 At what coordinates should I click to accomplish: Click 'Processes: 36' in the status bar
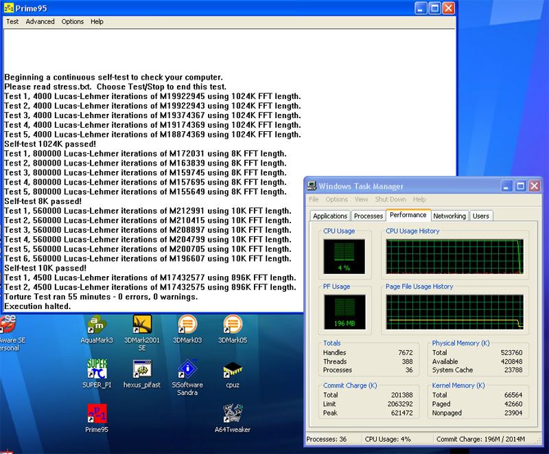[327, 440]
